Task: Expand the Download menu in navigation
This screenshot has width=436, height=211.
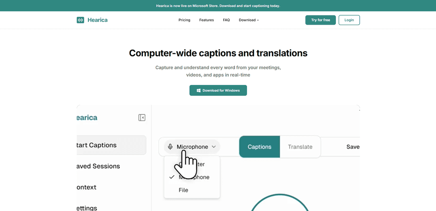Action: (249, 20)
